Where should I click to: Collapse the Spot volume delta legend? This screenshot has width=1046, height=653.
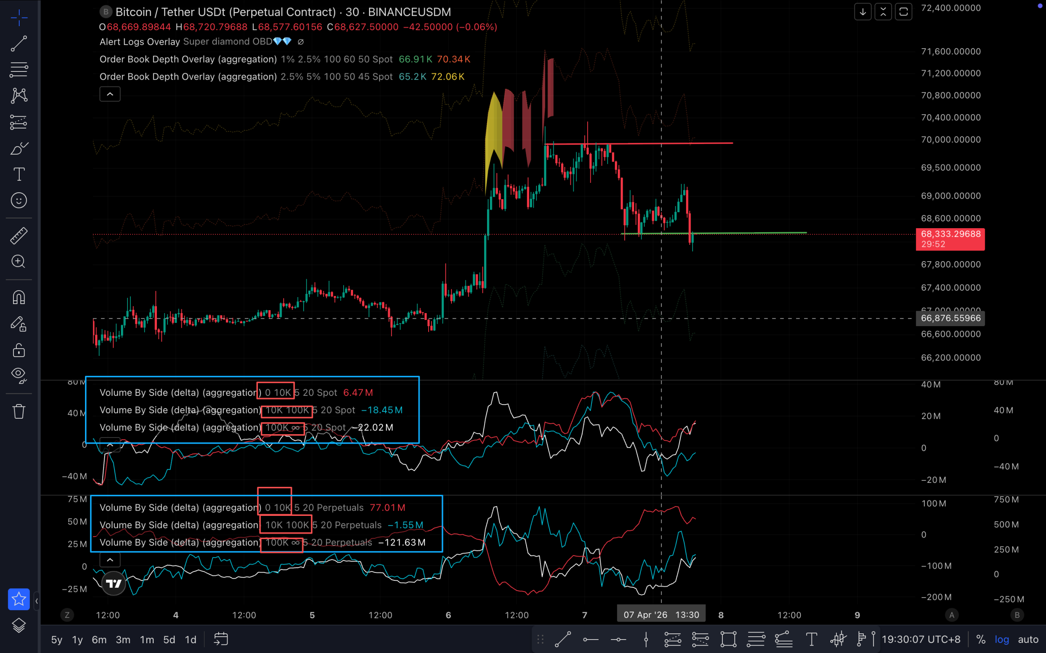tap(110, 445)
